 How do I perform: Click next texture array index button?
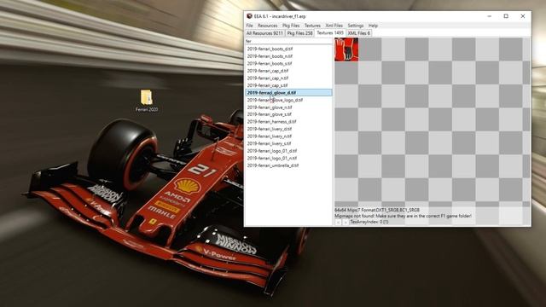point(345,222)
